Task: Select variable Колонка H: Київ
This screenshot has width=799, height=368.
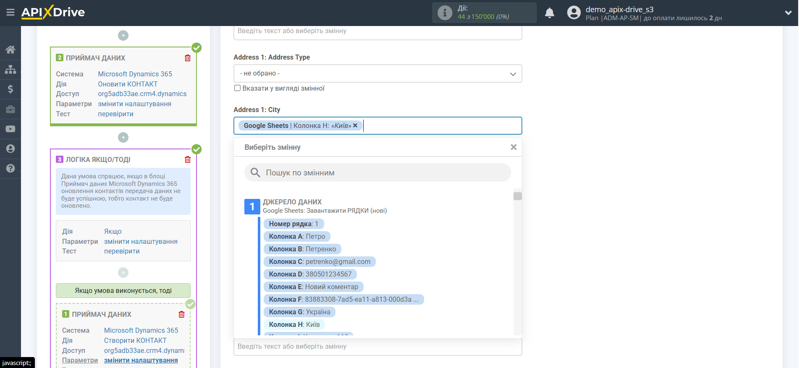Action: [x=294, y=324]
